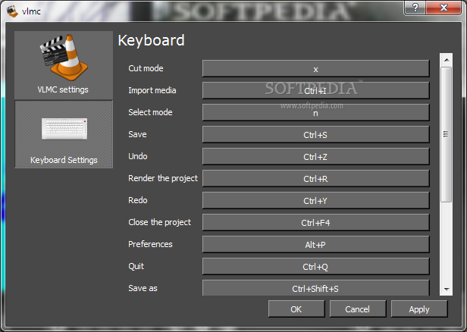Image resolution: width=467 pixels, height=332 pixels.
Task: Change the Redo Ctrl+Y shortcut button
Action: tap(315, 201)
